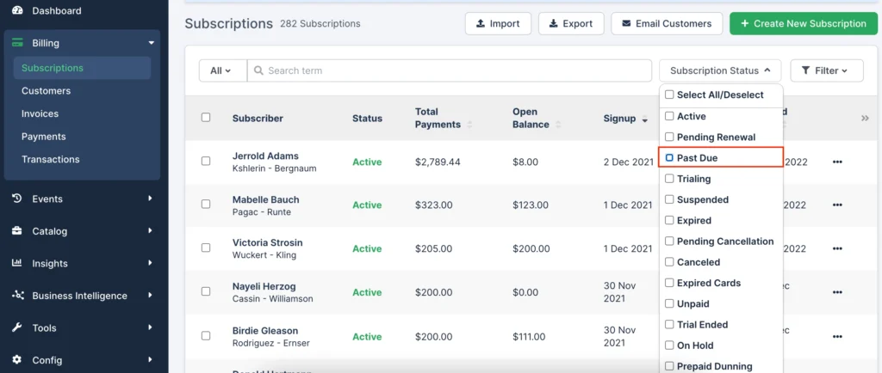Click double chevron to scroll table columns
Image resolution: width=882 pixels, height=373 pixels.
[865, 119]
